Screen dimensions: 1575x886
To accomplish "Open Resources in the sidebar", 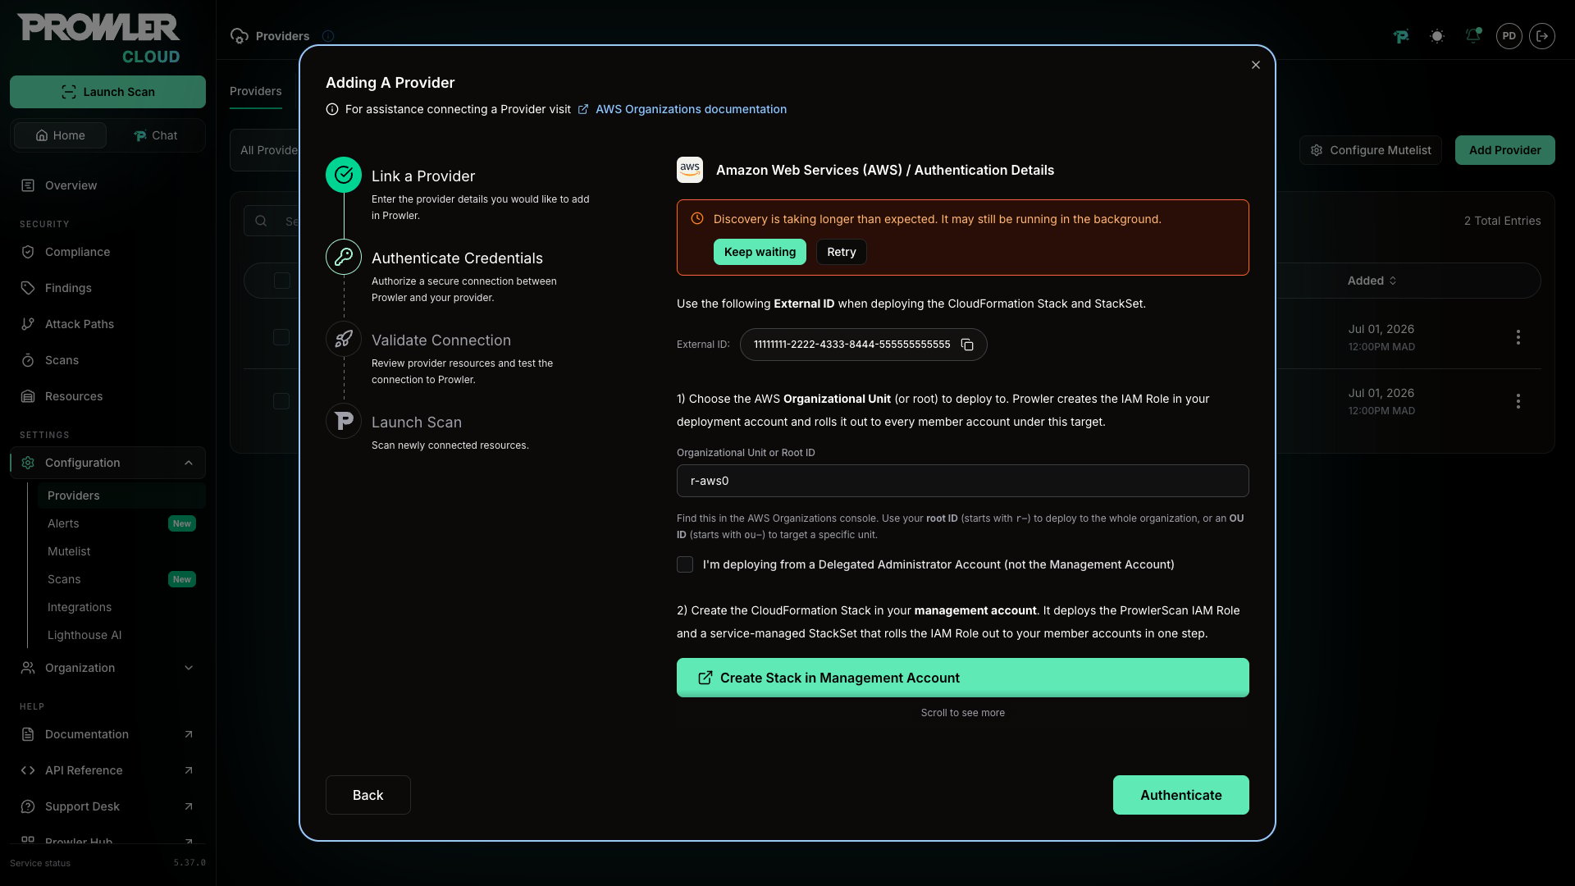I will click(x=107, y=396).
